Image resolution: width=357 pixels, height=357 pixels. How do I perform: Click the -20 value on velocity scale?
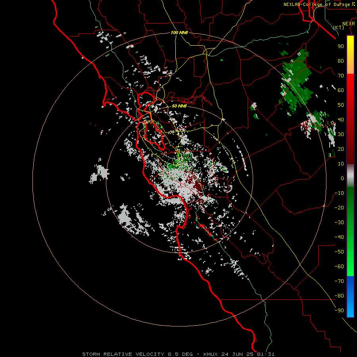click(x=339, y=207)
